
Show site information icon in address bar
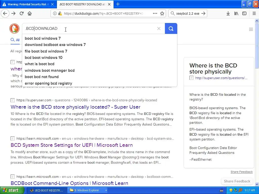(x=55, y=13)
